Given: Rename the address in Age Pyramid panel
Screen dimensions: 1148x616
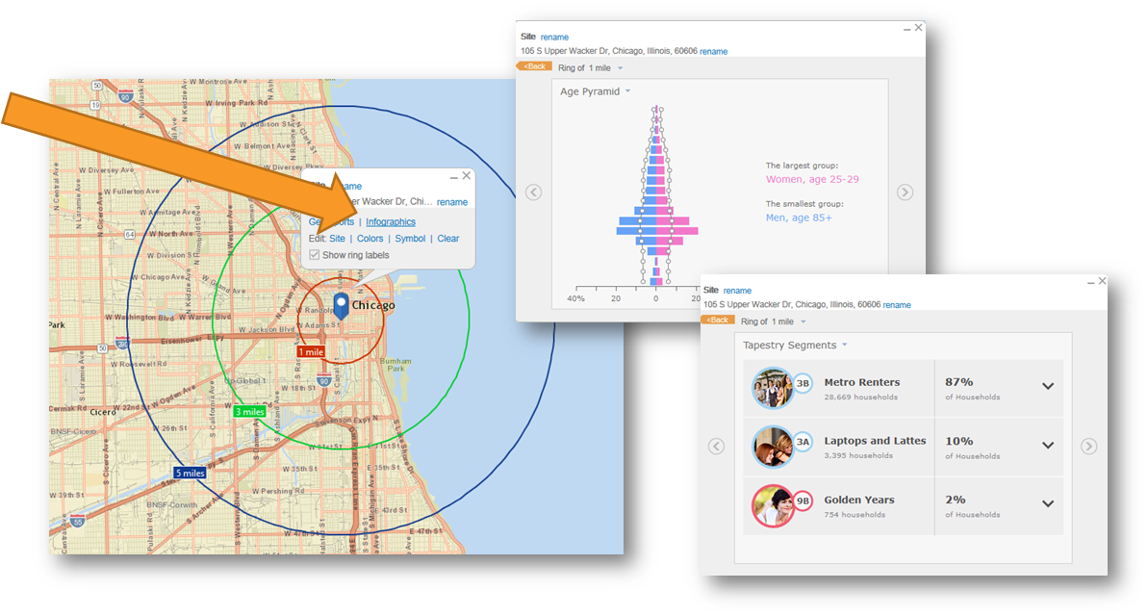Looking at the screenshot, I should [713, 52].
